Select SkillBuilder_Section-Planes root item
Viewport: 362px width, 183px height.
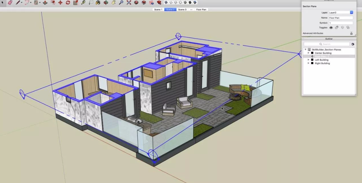click(x=326, y=50)
